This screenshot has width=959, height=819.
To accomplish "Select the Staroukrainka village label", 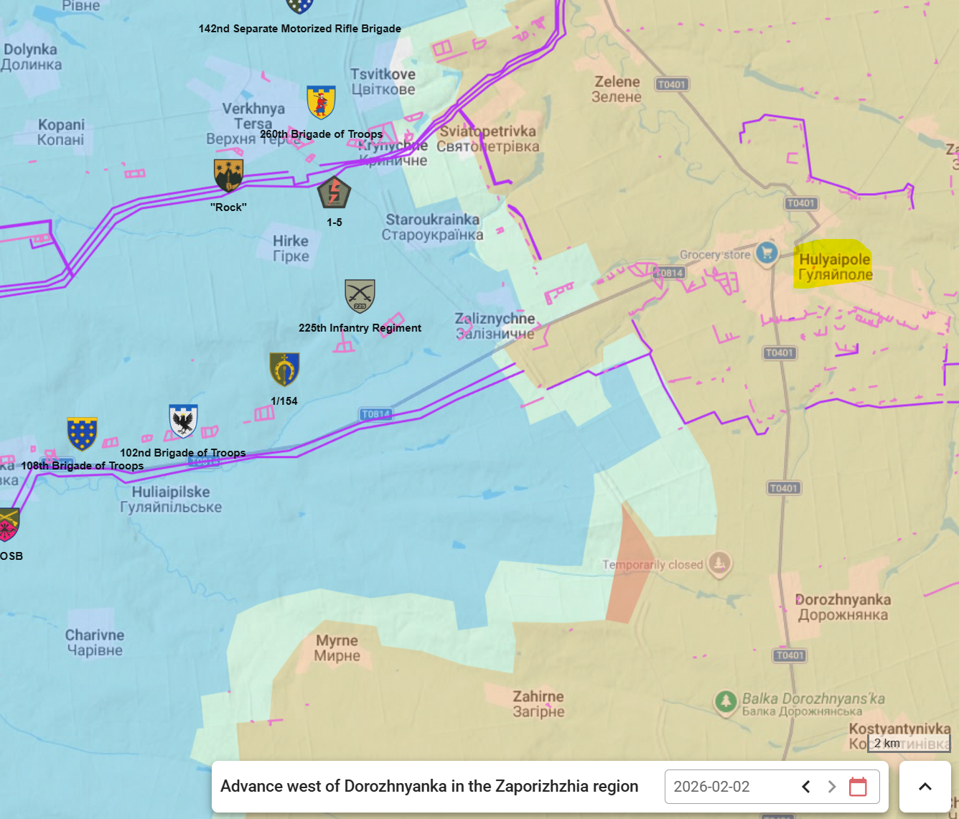I will tap(432, 227).
